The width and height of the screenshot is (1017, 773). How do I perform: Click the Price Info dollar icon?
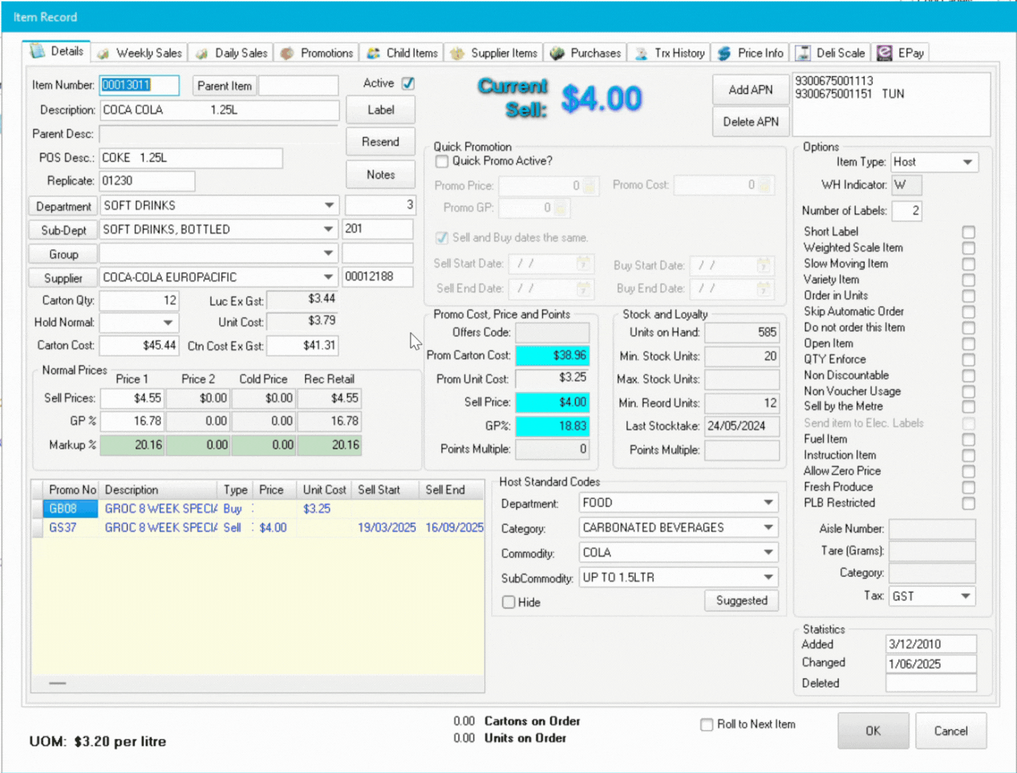725,53
